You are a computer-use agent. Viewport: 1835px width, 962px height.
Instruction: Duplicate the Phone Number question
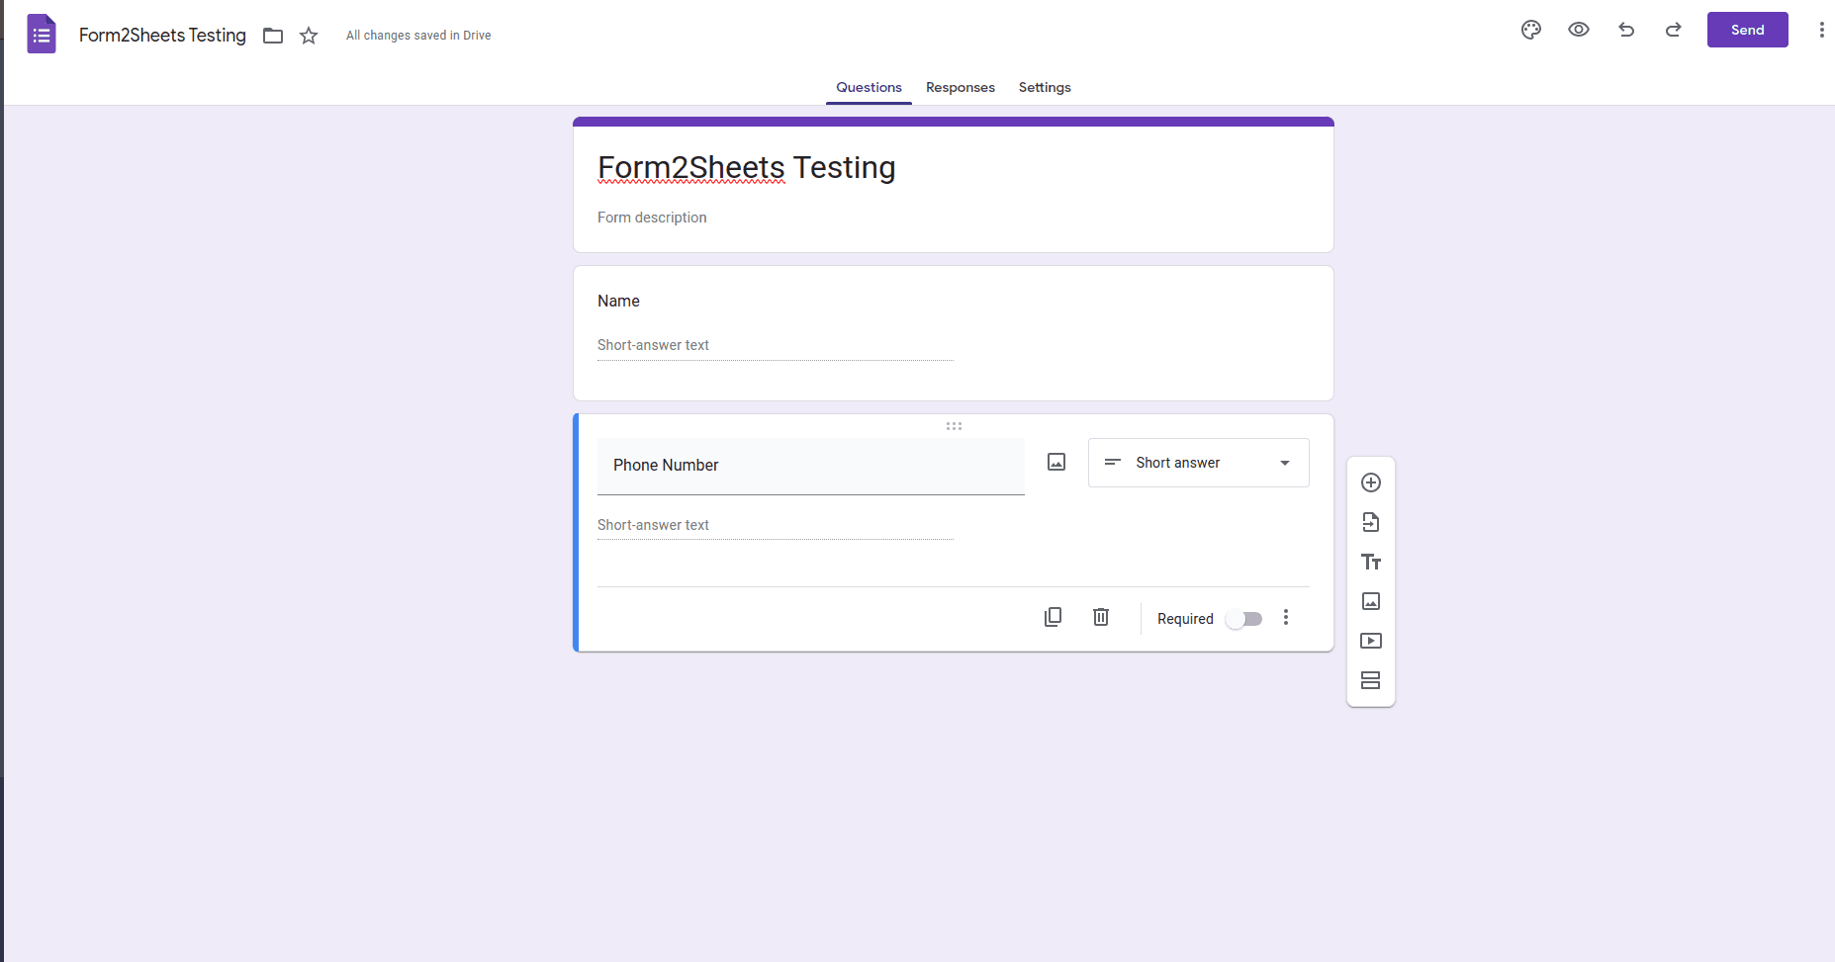1054,617
